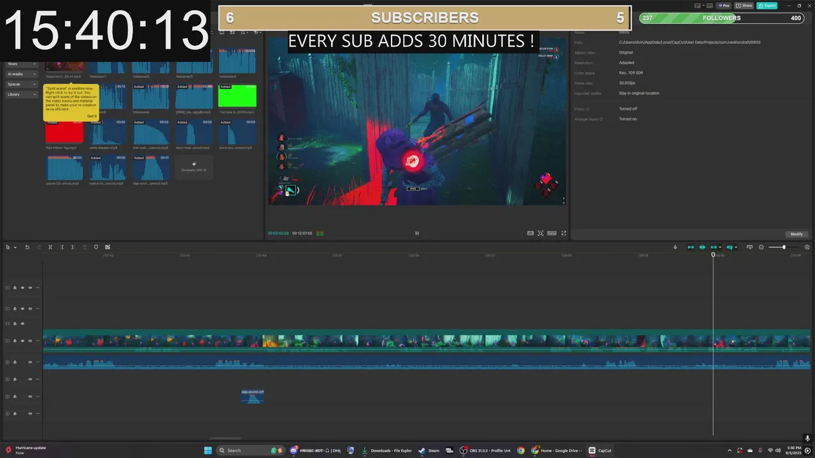Screen dimensions: 815x458
Task: Click the taskbar Search box
Action: pyautogui.click(x=250, y=450)
